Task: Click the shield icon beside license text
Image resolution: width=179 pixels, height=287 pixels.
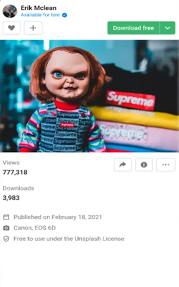Action: tap(6, 239)
